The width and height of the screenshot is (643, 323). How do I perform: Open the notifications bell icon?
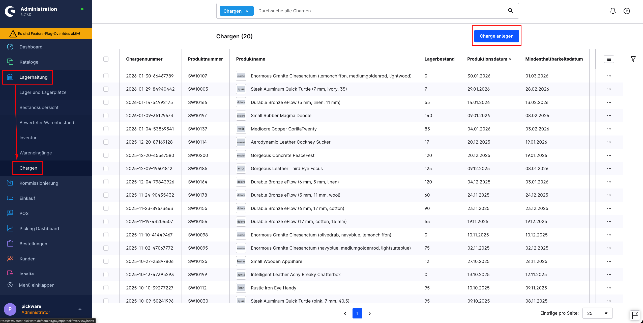pyautogui.click(x=613, y=11)
